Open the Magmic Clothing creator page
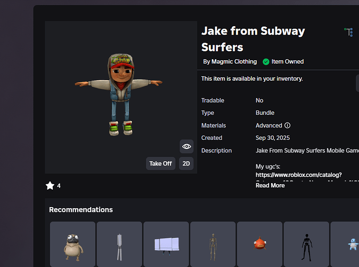This screenshot has width=359, height=267. [234, 61]
